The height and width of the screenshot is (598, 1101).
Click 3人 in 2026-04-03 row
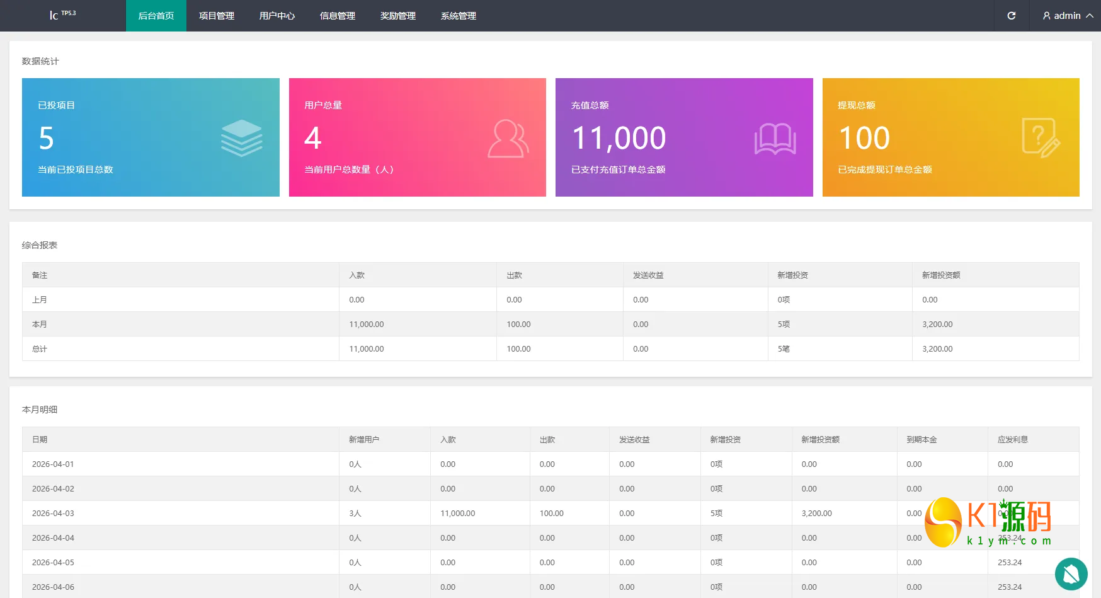[x=355, y=514]
